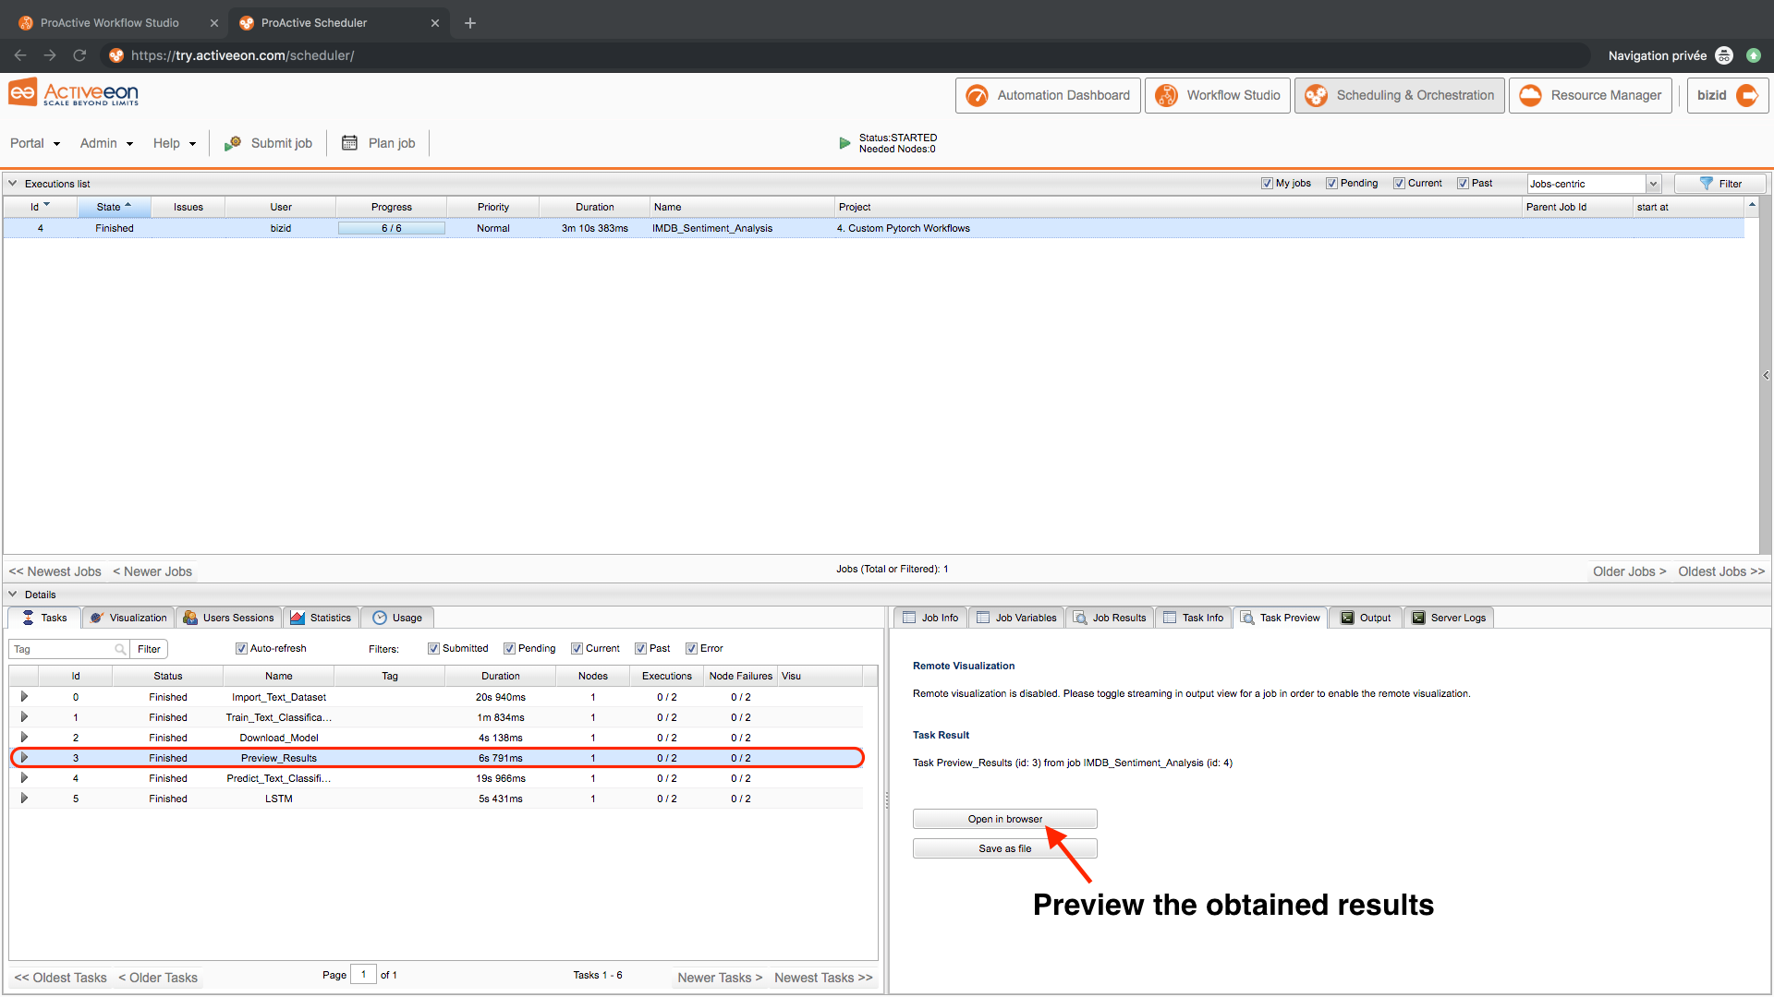Click the private navigation incognito icon
This screenshot has height=997, width=1774.
tap(1724, 55)
